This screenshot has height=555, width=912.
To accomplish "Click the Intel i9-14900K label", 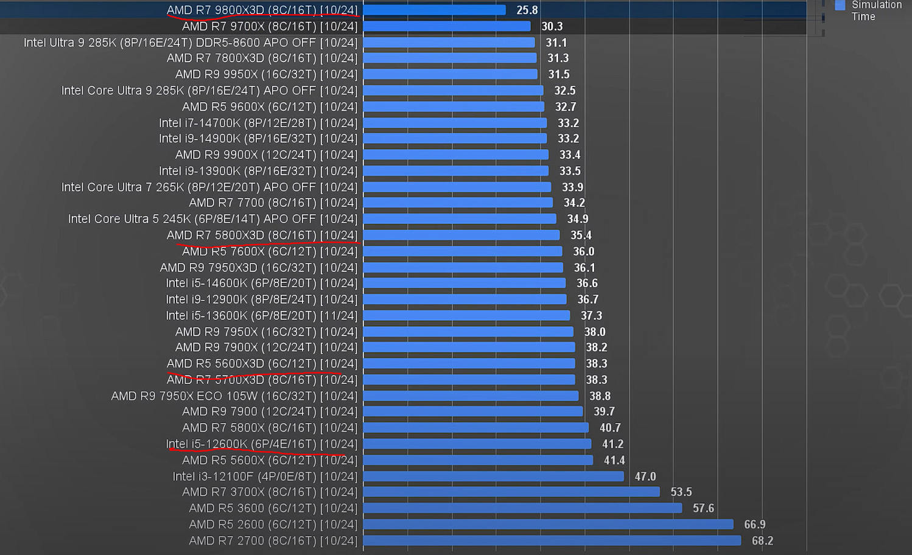I will tap(258, 139).
